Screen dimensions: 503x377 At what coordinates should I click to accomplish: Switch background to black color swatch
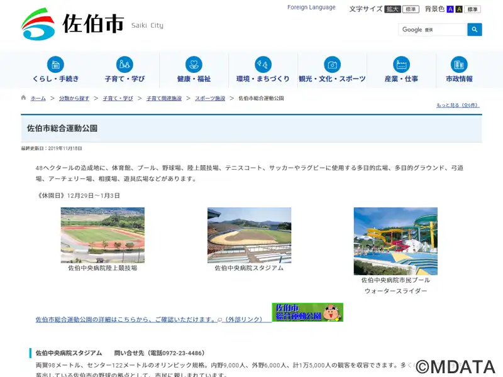click(x=459, y=9)
